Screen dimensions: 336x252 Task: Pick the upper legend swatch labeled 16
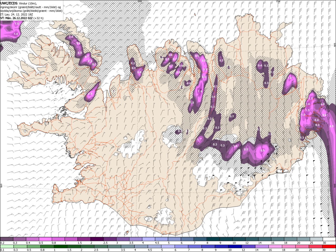[277, 239]
